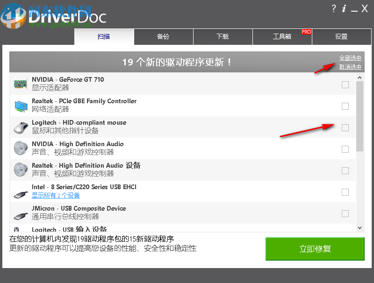Check the JMicron USB Composite Device checkbox
The image size is (374, 283).
point(345,213)
